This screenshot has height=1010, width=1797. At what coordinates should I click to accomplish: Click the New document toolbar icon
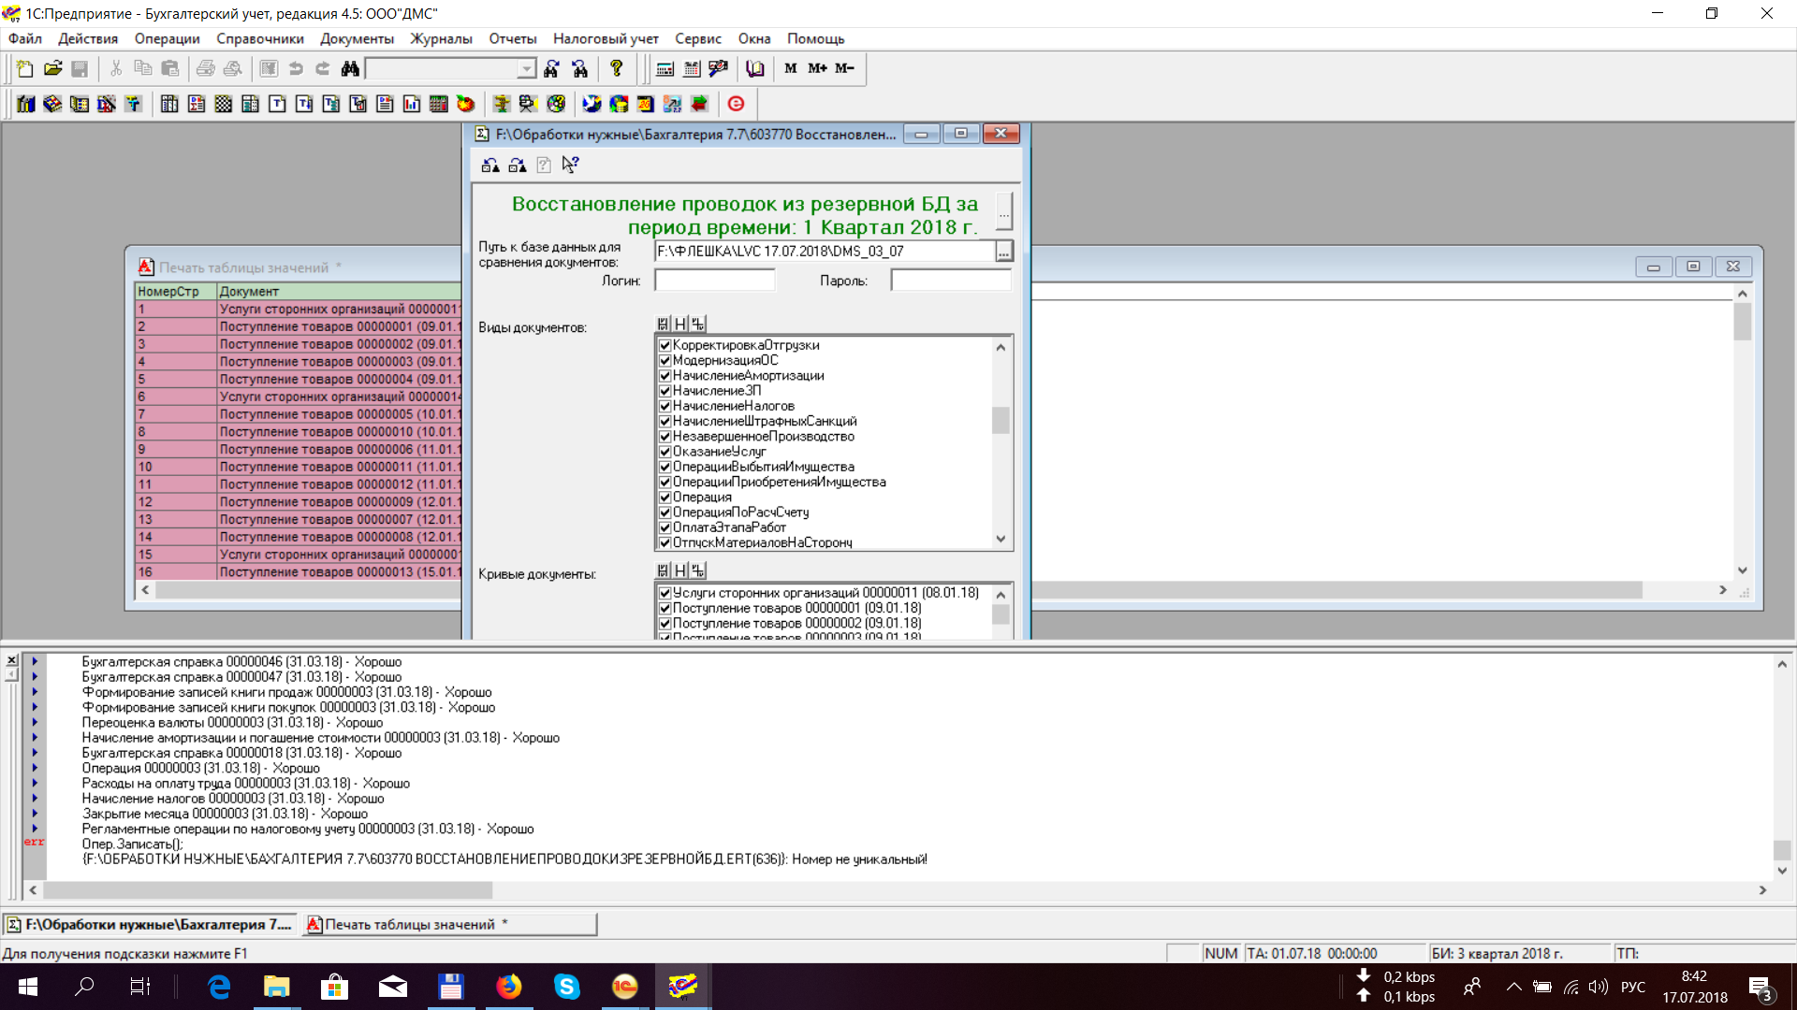[x=25, y=68]
